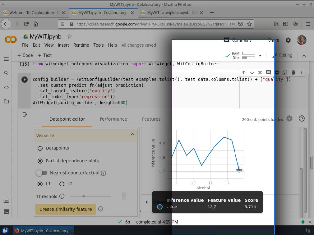The height and width of the screenshot is (235, 314).
Task: Open the find and replace search icon
Action: [x=6, y=73]
